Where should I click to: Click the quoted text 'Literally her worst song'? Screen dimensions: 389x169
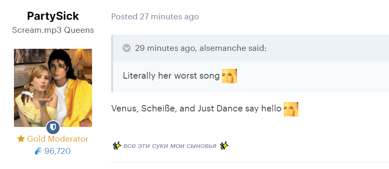tap(171, 76)
